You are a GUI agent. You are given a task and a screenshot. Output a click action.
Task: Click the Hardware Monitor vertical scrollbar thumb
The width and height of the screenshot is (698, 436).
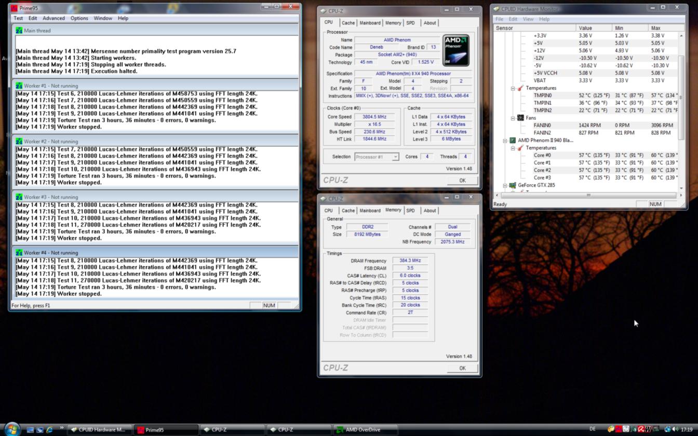pos(681,97)
